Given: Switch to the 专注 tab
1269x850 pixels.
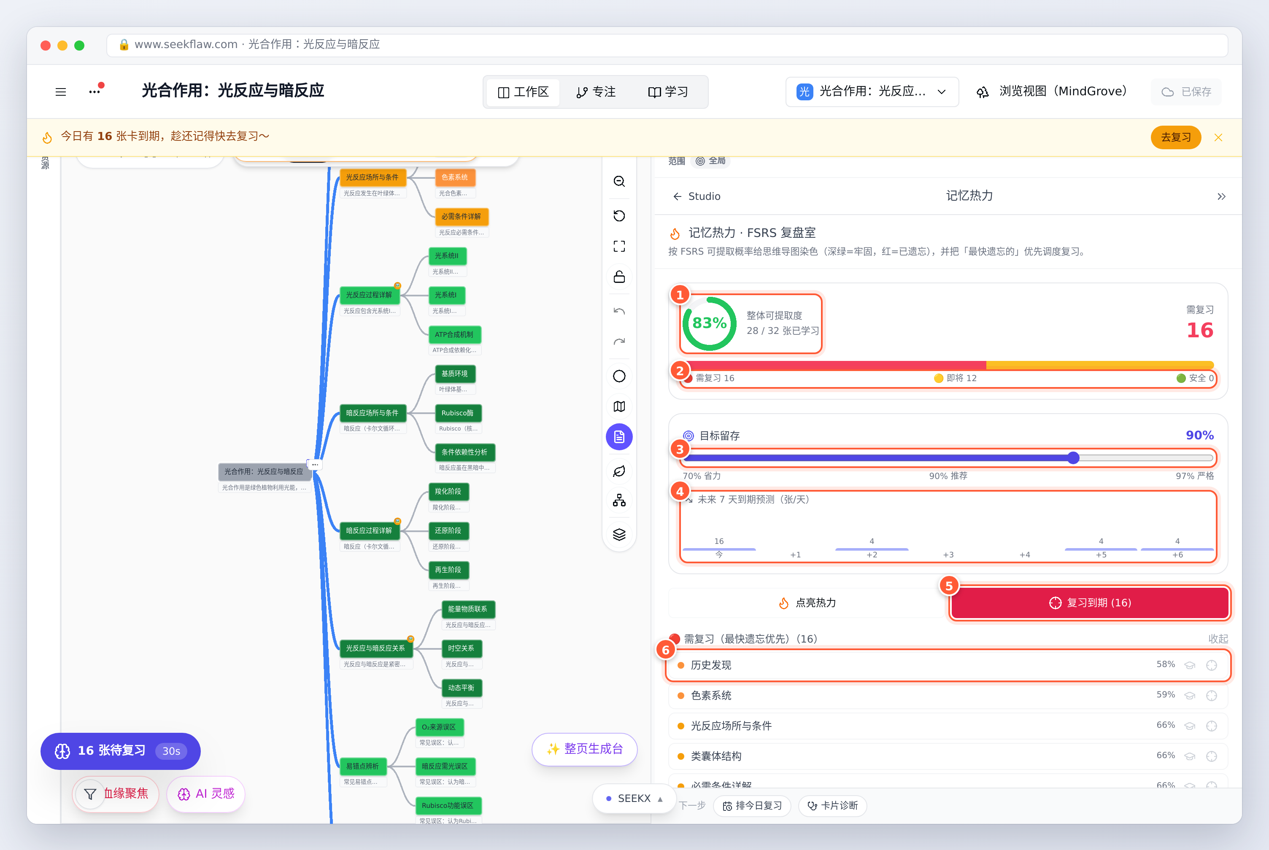Looking at the screenshot, I should [595, 92].
